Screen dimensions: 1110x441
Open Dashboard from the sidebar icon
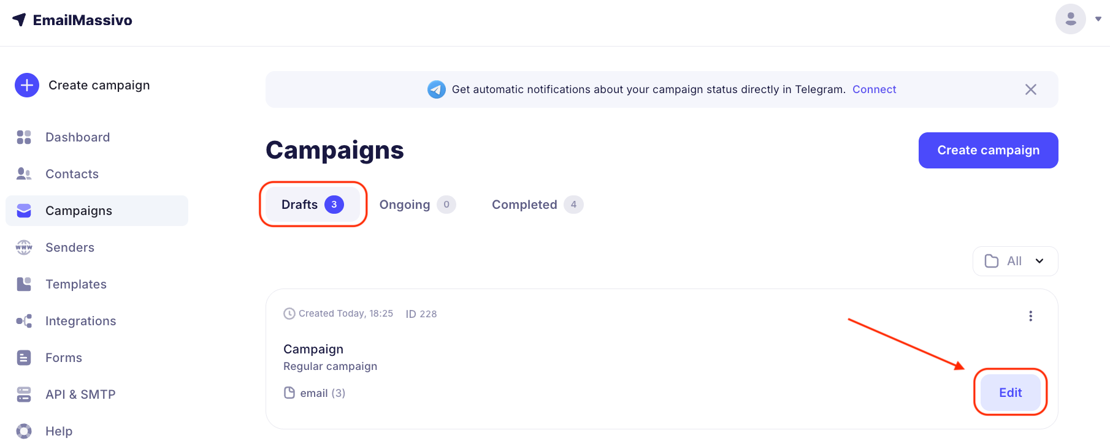click(24, 137)
